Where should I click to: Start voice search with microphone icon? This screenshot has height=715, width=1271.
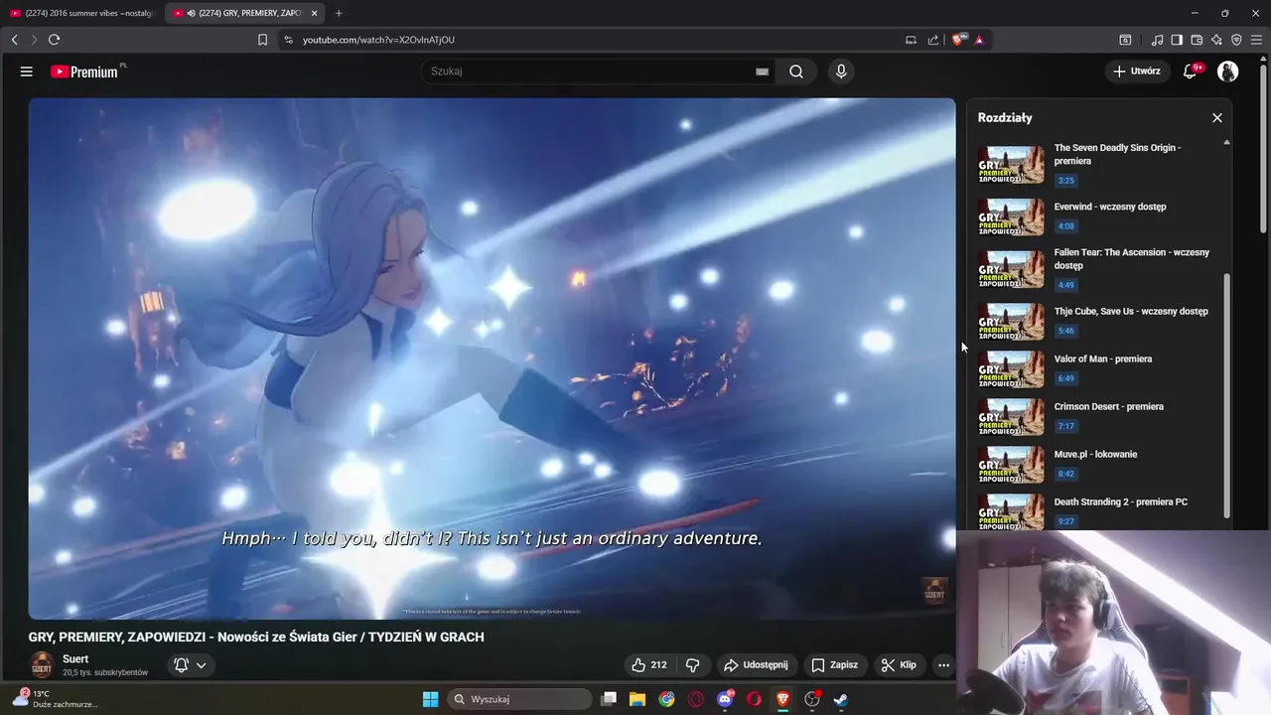[841, 71]
